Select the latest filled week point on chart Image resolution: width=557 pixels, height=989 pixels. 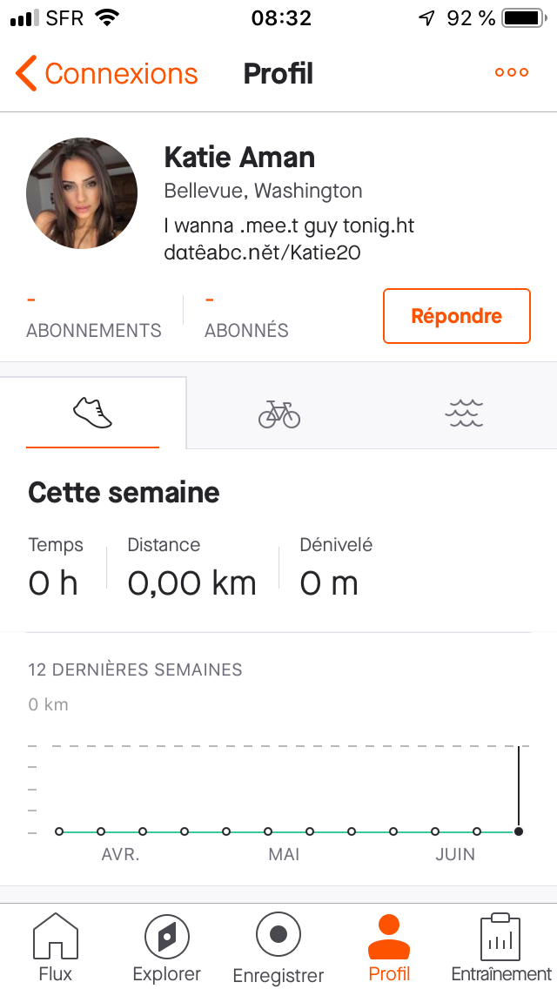click(x=519, y=831)
